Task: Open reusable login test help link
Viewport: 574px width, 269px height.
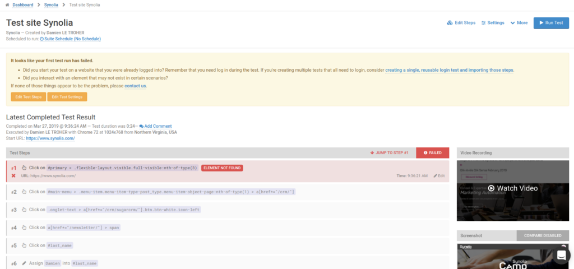Action: tap(449, 70)
